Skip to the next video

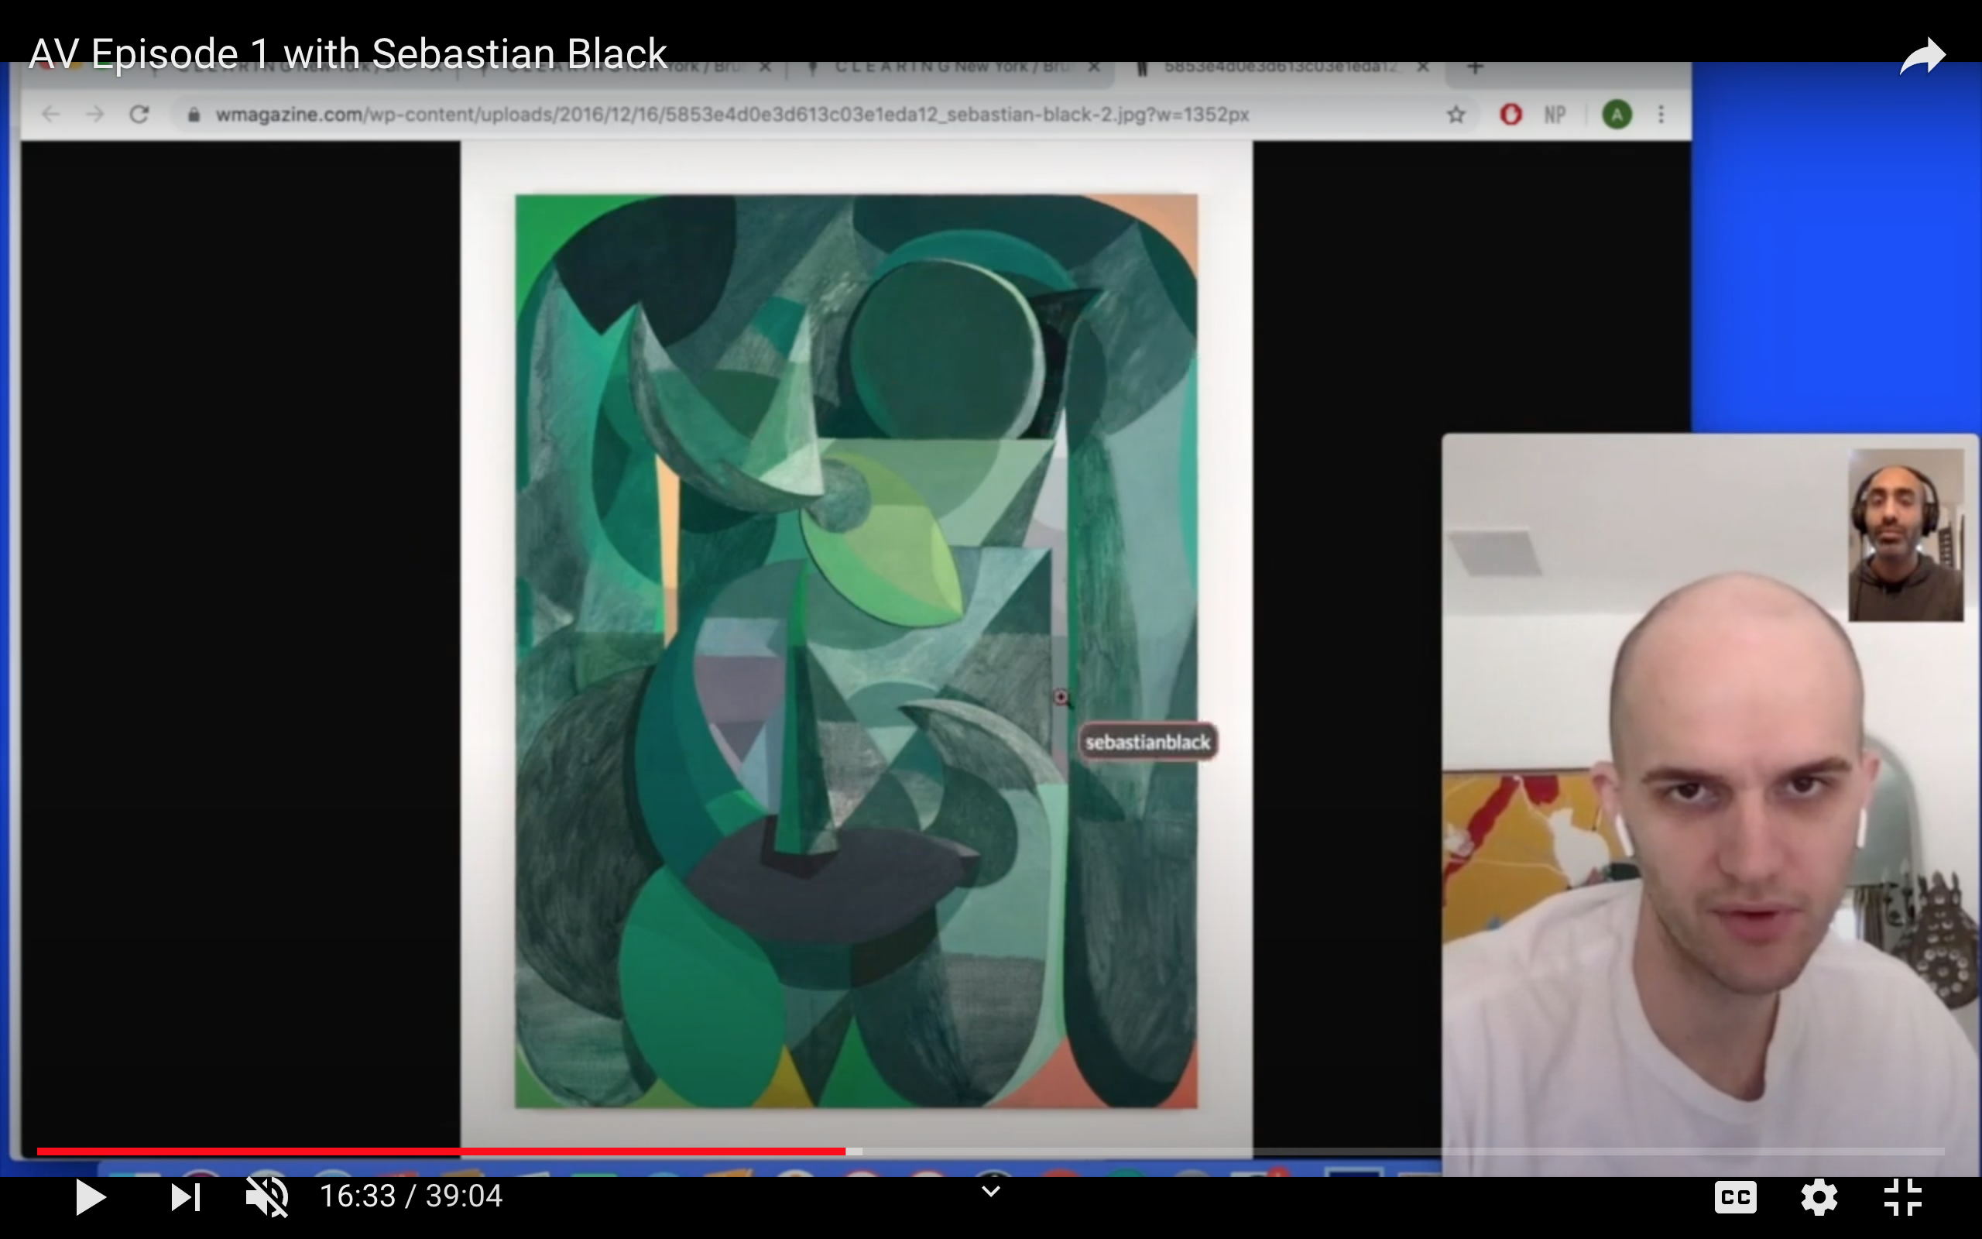[185, 1197]
